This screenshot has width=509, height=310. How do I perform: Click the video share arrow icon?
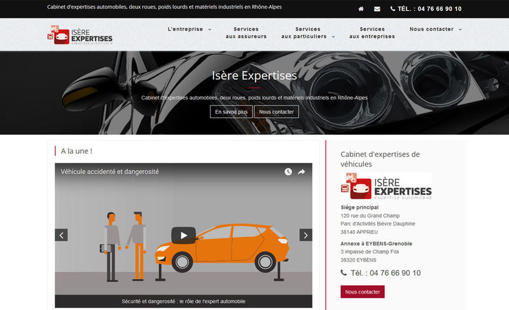302,172
